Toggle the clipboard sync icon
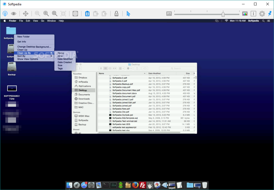 pos(87,13)
